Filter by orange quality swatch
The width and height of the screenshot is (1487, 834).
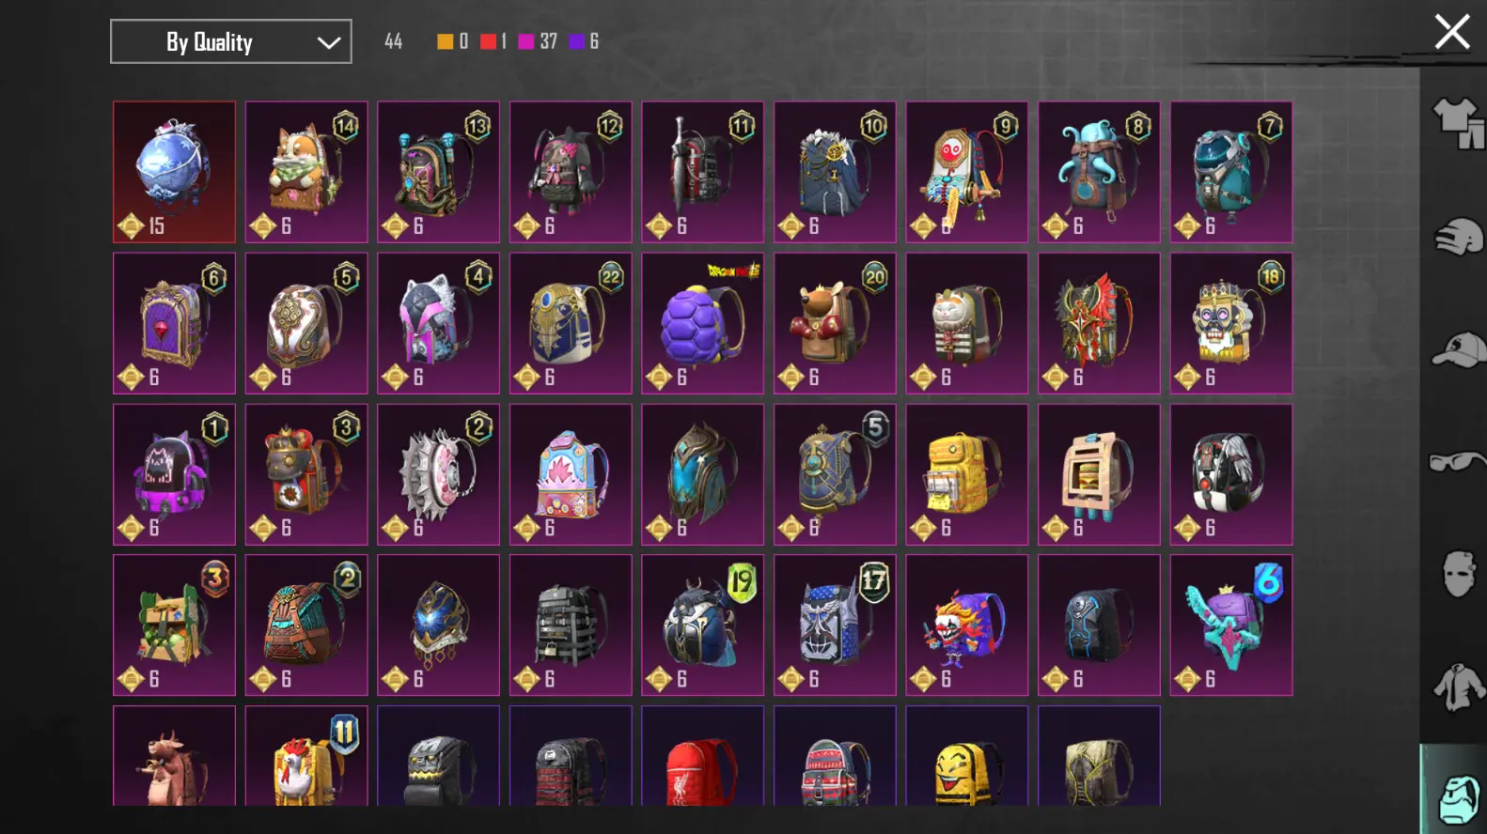tap(446, 41)
